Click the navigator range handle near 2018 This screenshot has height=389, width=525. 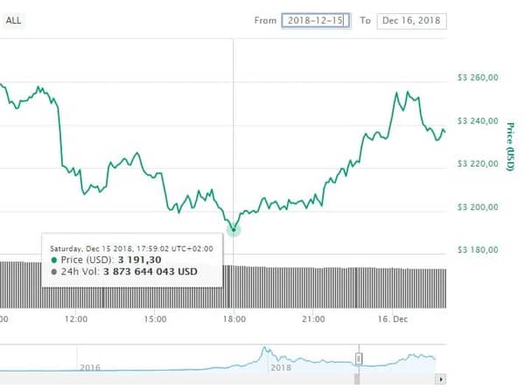tap(359, 359)
